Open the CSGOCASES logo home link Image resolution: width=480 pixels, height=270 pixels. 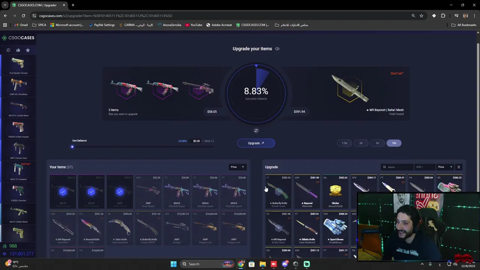click(x=18, y=38)
